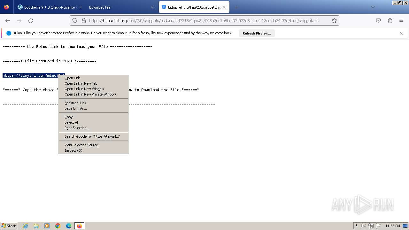Viewport: 409px width, 230px height.
Task: Open volume control in tray
Action: (363, 226)
